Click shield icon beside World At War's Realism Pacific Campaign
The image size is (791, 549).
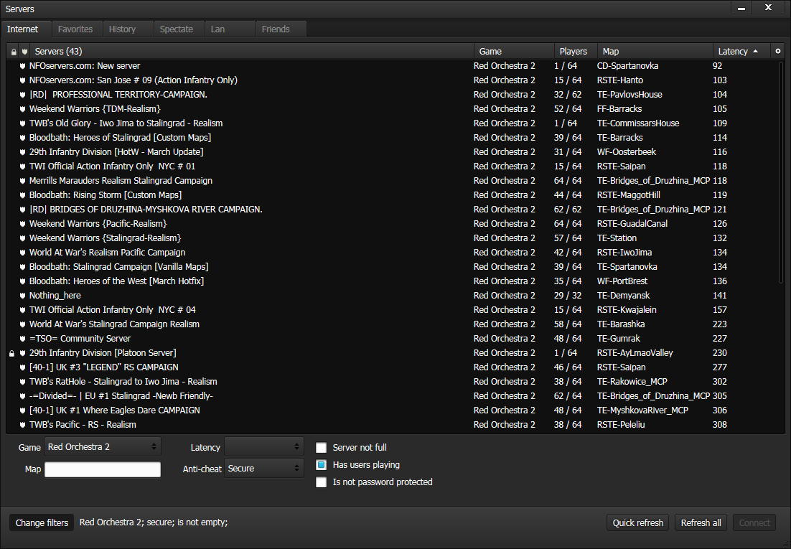23,253
